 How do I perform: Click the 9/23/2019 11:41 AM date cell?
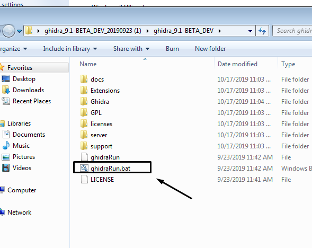coord(245,179)
